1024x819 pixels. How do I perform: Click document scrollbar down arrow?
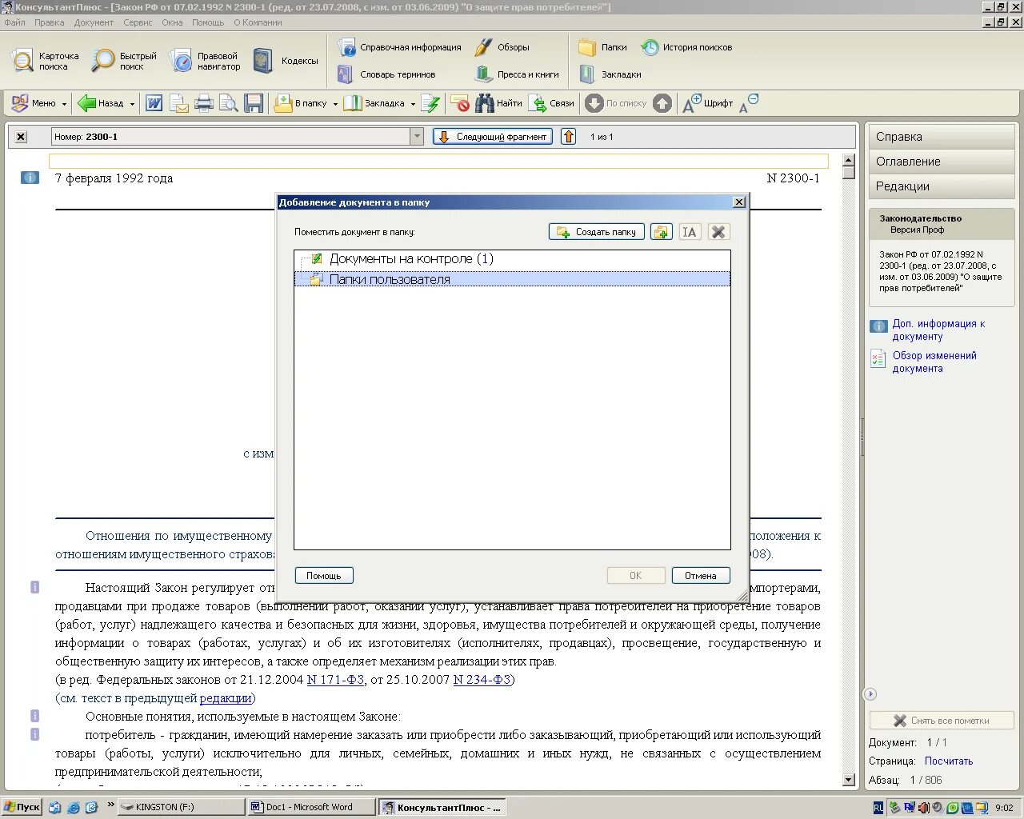[x=849, y=780]
